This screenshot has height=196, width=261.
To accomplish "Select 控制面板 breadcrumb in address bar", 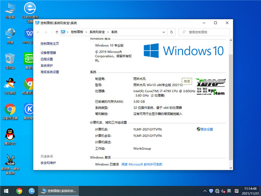I will pyautogui.click(x=77, y=32).
